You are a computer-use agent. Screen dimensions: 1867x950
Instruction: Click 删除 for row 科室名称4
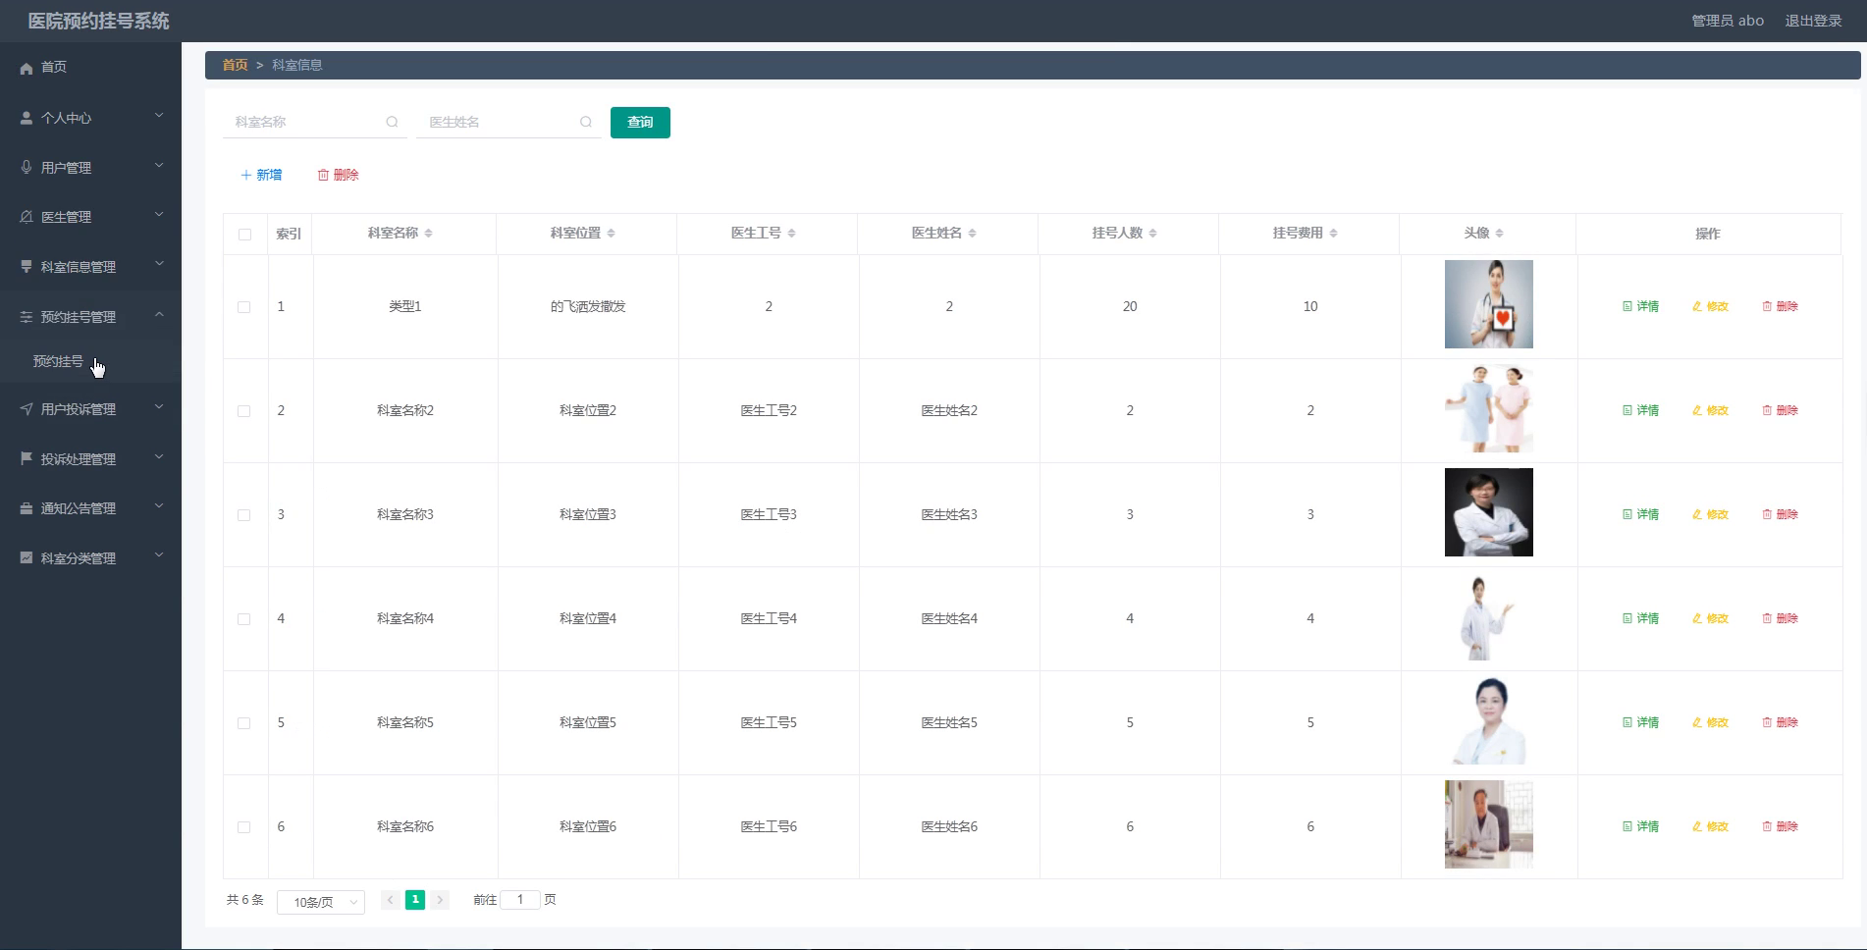click(1780, 618)
